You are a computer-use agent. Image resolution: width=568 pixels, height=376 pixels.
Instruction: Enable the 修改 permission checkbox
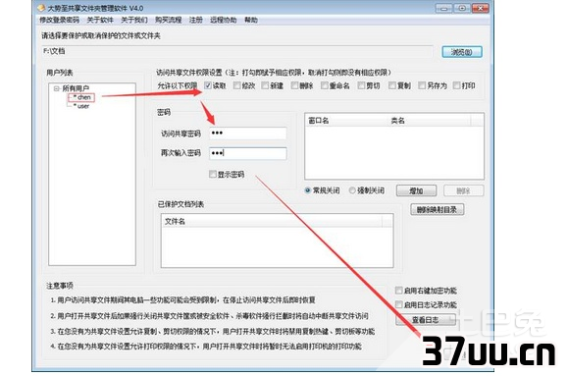point(236,85)
